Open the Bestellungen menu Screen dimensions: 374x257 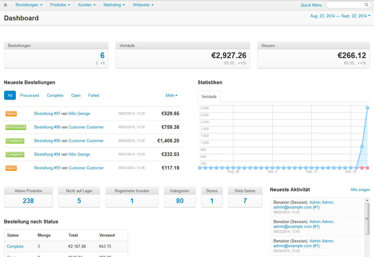pyautogui.click(x=29, y=5)
